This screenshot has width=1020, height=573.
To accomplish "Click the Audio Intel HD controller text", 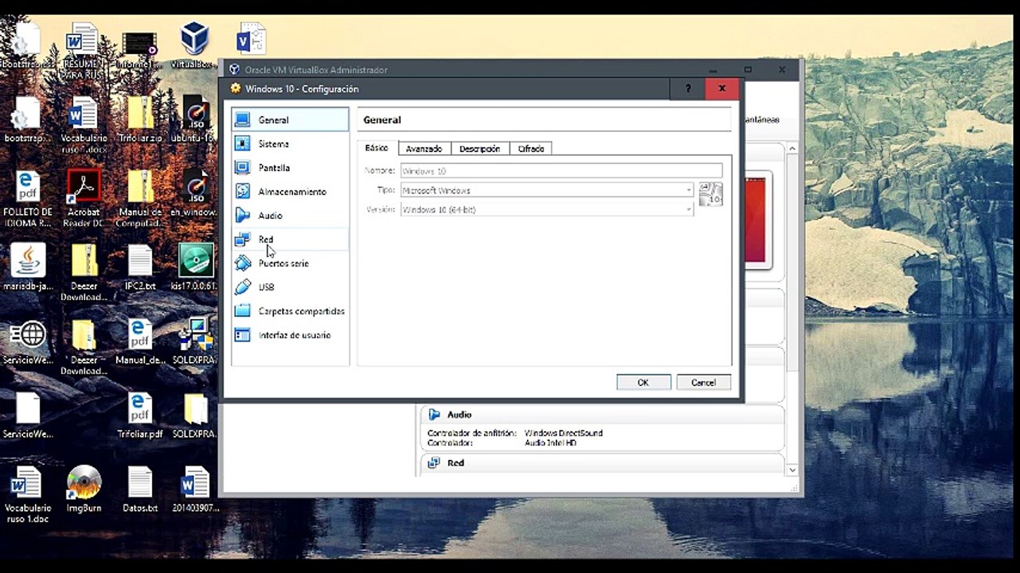I will click(x=550, y=442).
